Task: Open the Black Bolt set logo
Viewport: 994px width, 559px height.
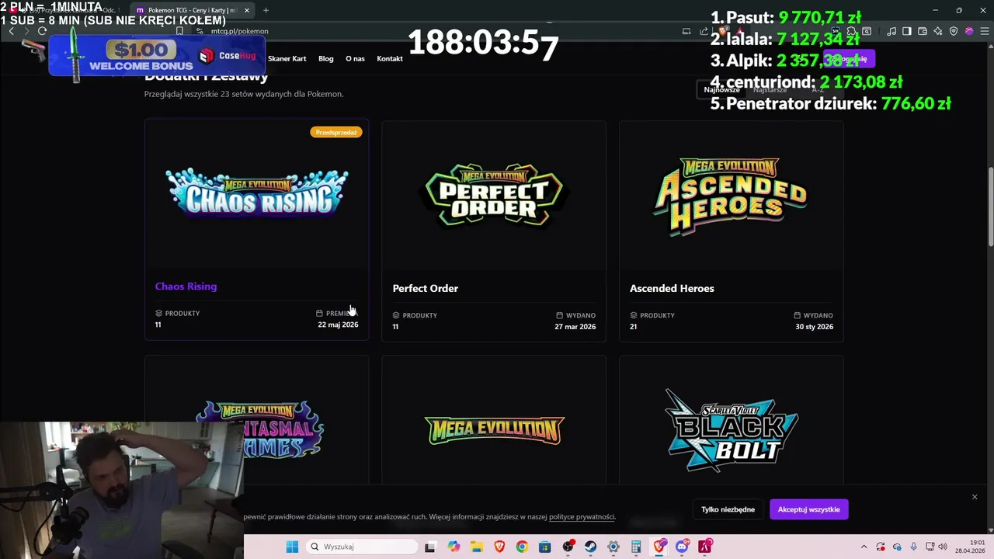Action: pos(731,431)
